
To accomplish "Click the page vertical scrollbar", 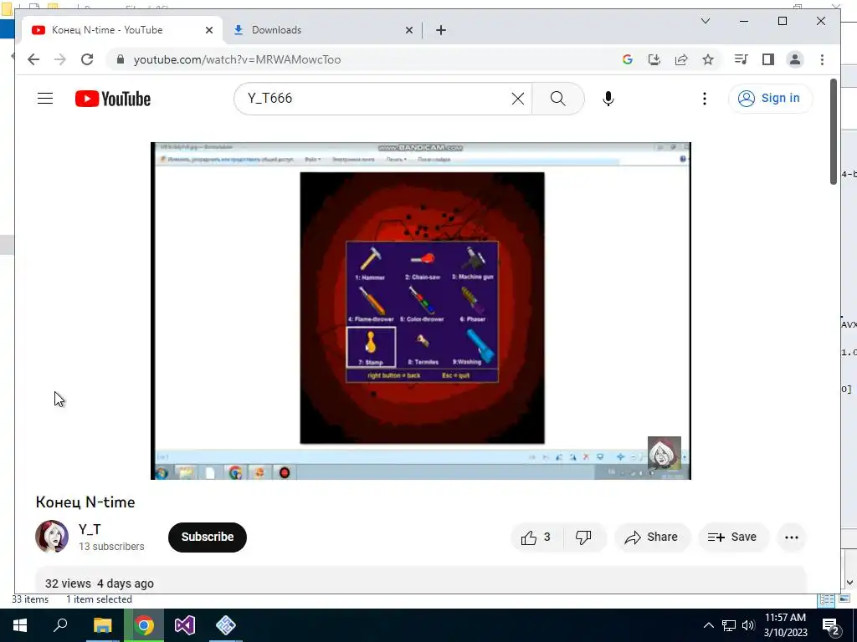I will [x=833, y=131].
